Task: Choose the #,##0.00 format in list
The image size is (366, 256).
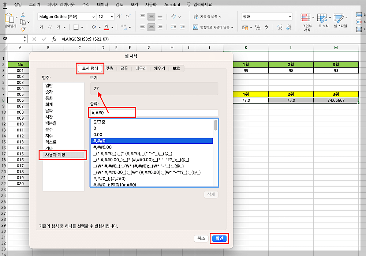Action: (152, 147)
